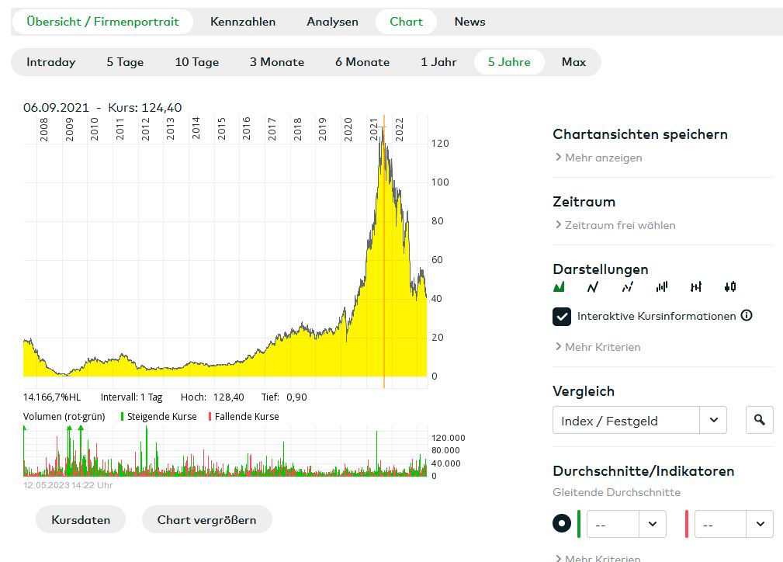The height and width of the screenshot is (562, 783).
Task: Click the magnifier search button next to Vergleich
Action: point(759,420)
